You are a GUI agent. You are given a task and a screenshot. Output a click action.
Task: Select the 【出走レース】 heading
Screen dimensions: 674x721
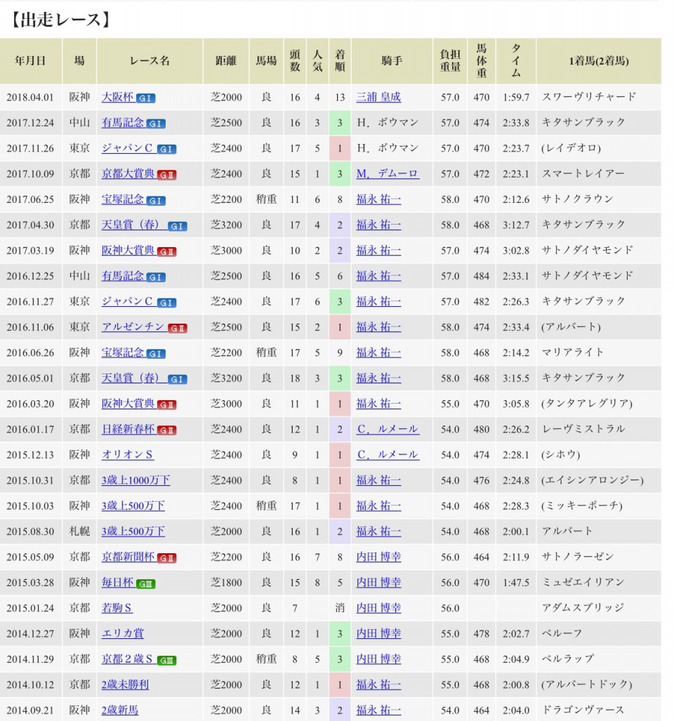tap(60, 20)
